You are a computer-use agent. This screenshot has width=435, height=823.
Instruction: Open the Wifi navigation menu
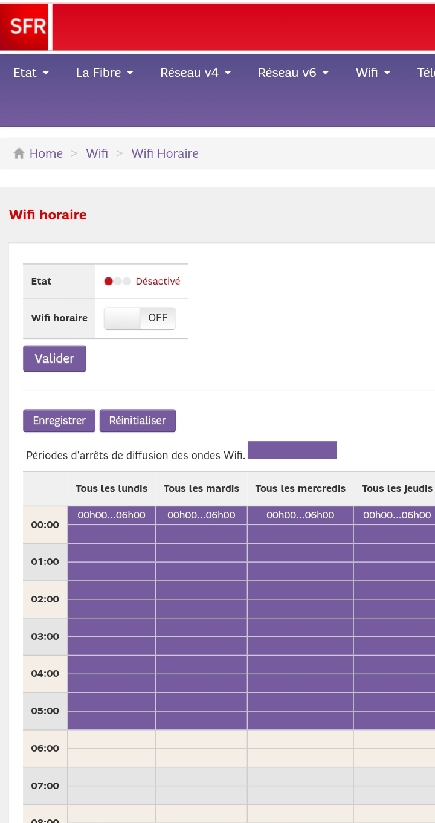pos(373,73)
